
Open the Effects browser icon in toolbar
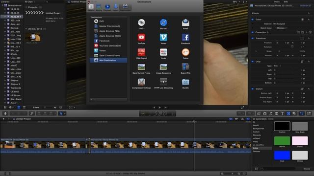pos(259,113)
